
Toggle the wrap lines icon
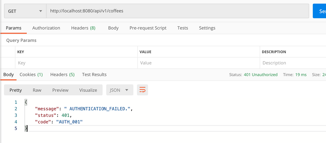click(x=142, y=90)
